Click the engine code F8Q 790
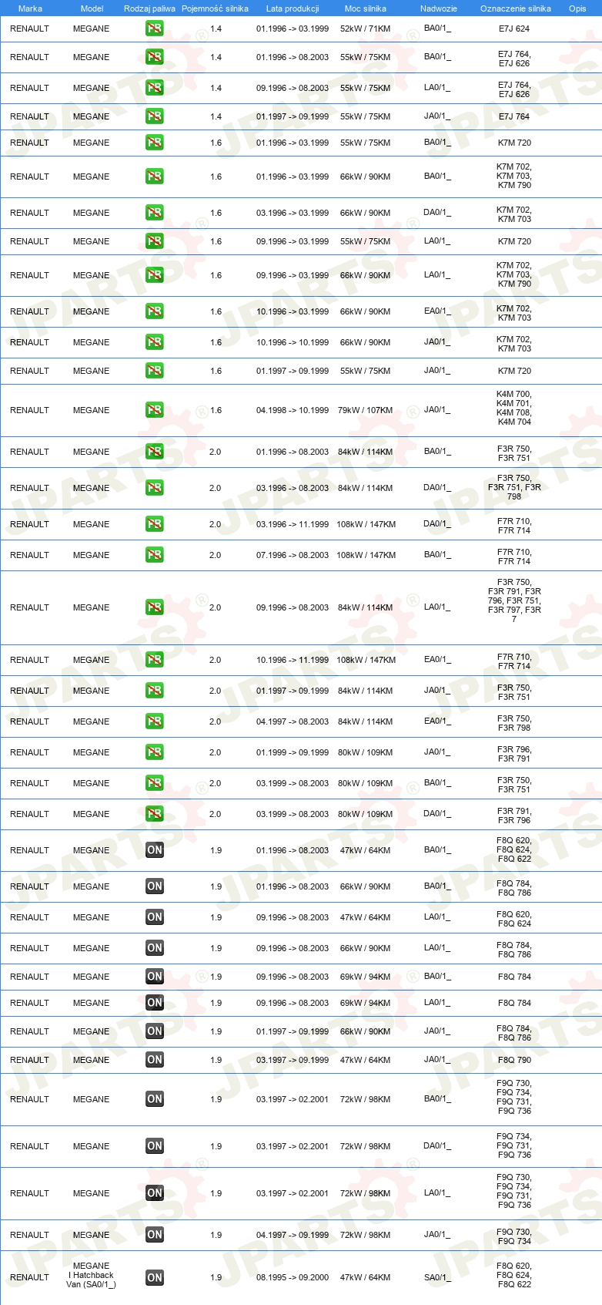Image resolution: width=602 pixels, height=1305 pixels. 514,1060
